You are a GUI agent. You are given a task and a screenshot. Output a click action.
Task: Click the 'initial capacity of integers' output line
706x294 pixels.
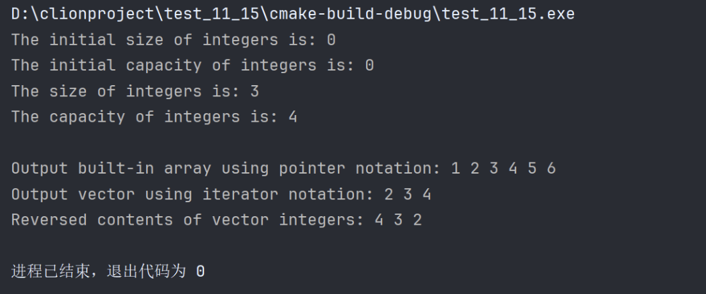[x=192, y=65]
